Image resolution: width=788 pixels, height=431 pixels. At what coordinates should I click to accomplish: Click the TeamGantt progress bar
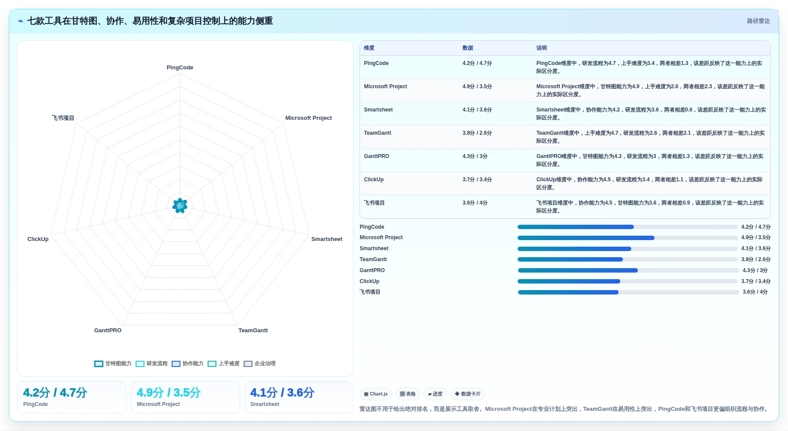pos(627,259)
